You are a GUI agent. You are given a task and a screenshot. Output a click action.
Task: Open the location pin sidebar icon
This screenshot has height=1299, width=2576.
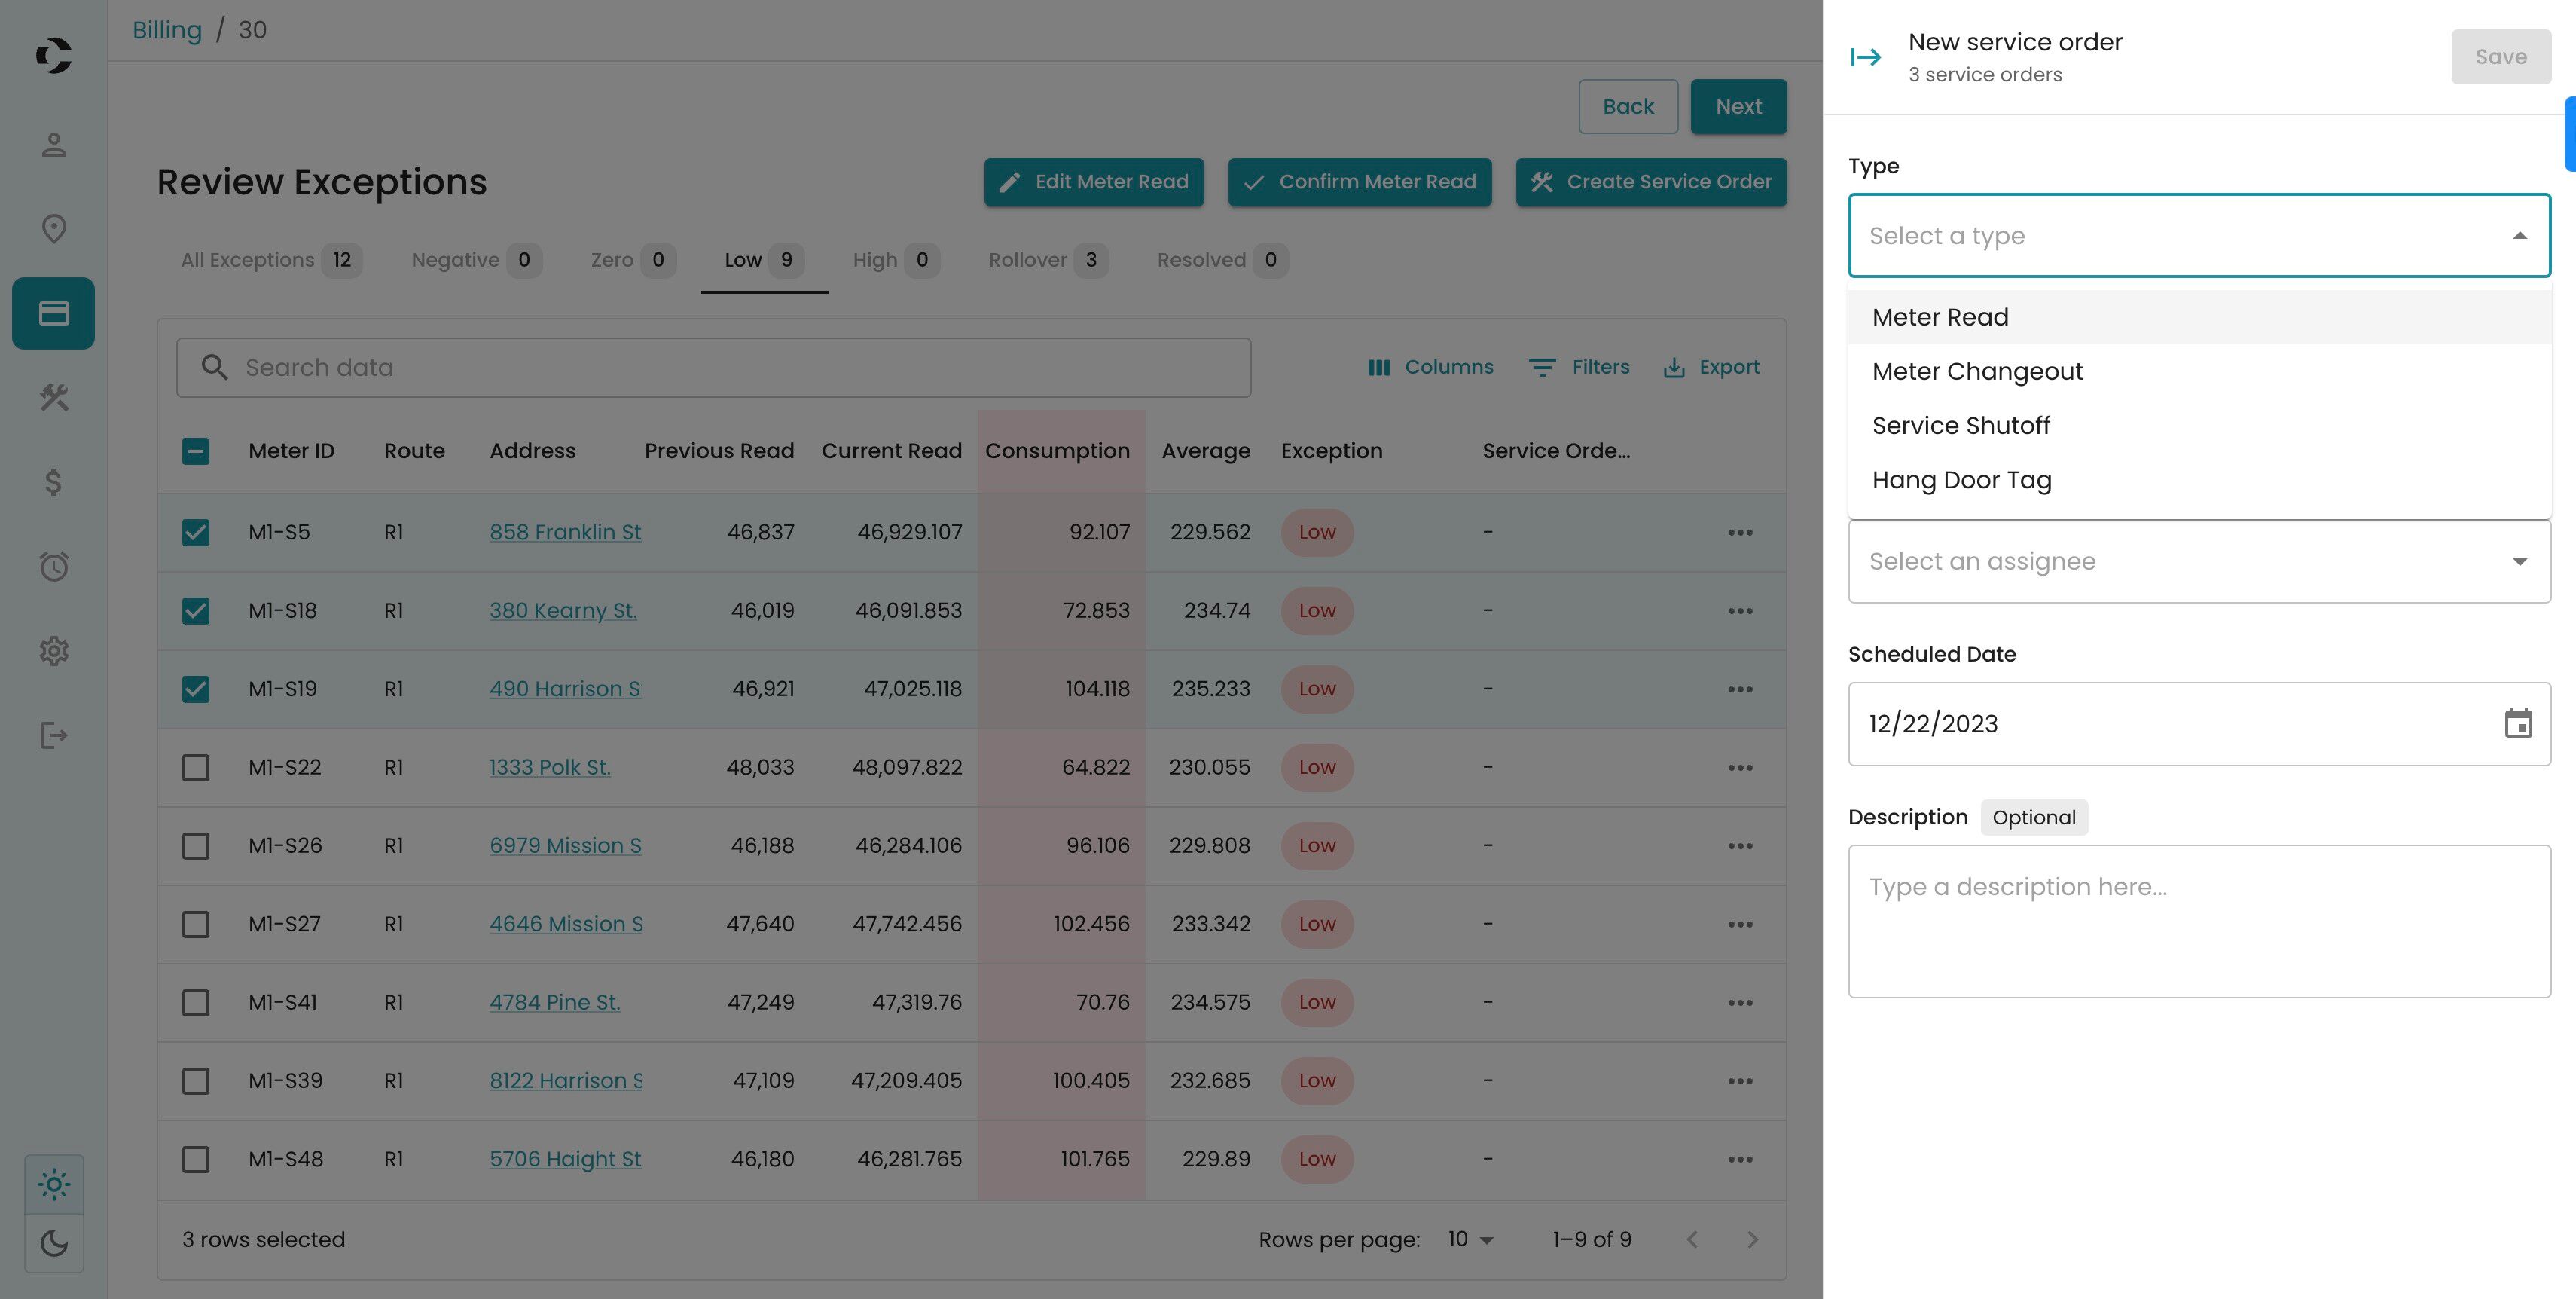54,229
